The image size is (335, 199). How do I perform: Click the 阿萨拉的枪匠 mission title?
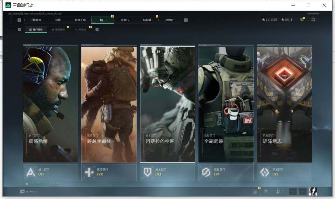160,141
